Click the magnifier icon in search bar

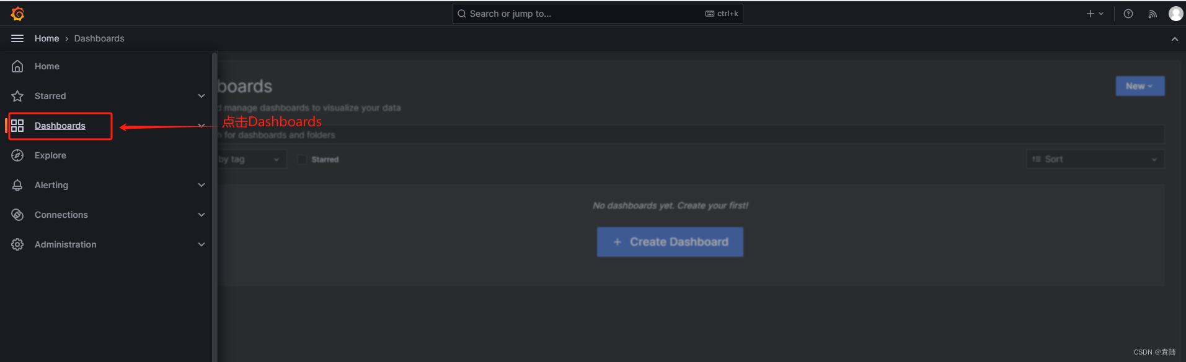pyautogui.click(x=462, y=14)
